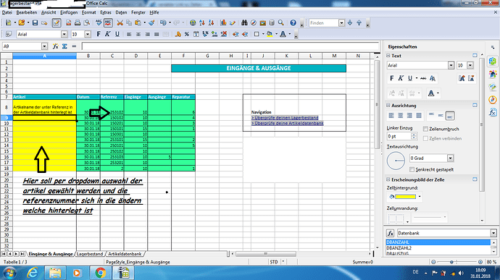
Task: Enable the Zeilenumbruch checkbox
Action: click(425, 129)
